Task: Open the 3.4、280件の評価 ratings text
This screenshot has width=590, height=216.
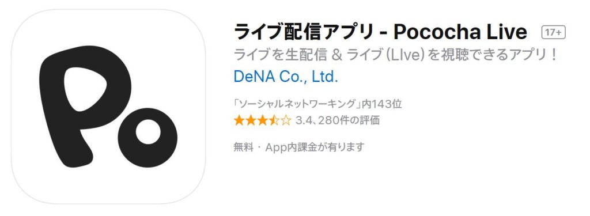Action: 338,120
